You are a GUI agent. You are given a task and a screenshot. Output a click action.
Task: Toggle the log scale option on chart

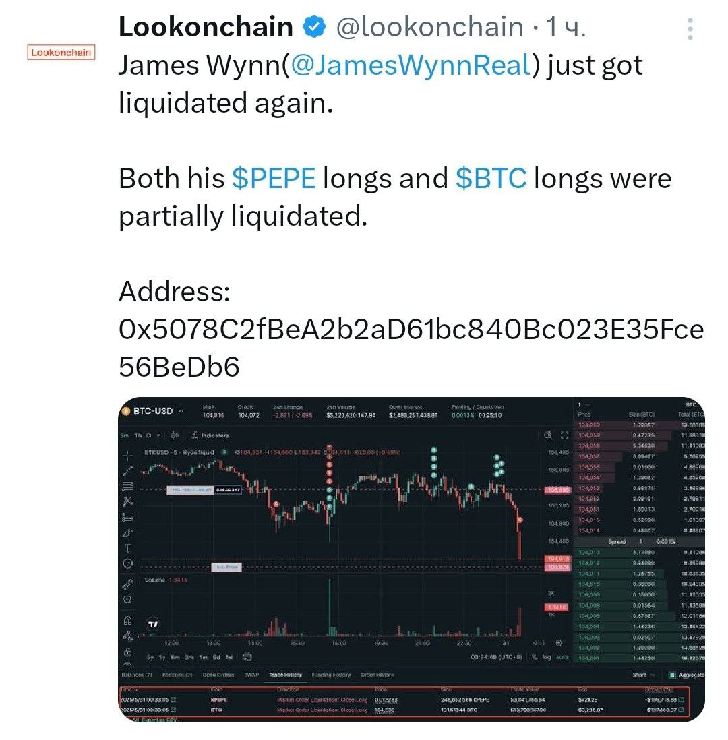(x=546, y=657)
